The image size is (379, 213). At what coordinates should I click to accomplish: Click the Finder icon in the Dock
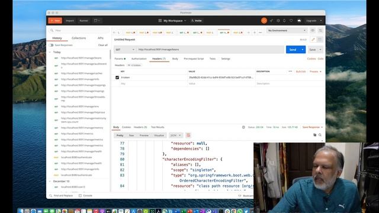[21, 211]
